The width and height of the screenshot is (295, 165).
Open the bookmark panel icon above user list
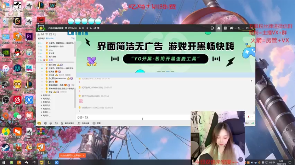51,34
